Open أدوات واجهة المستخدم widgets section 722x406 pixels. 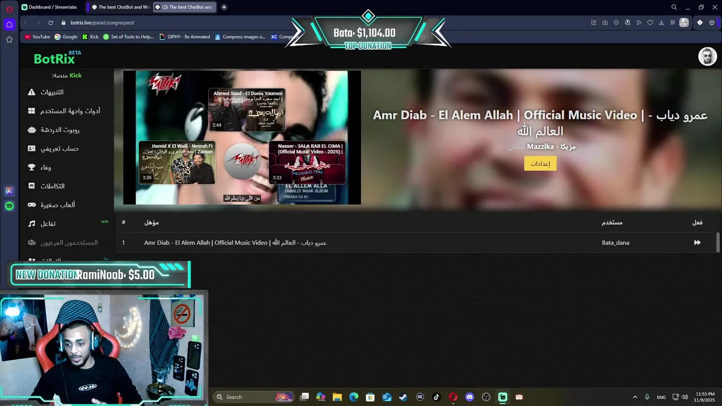(x=64, y=111)
